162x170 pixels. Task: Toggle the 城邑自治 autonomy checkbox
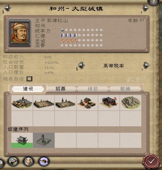(x=29, y=79)
